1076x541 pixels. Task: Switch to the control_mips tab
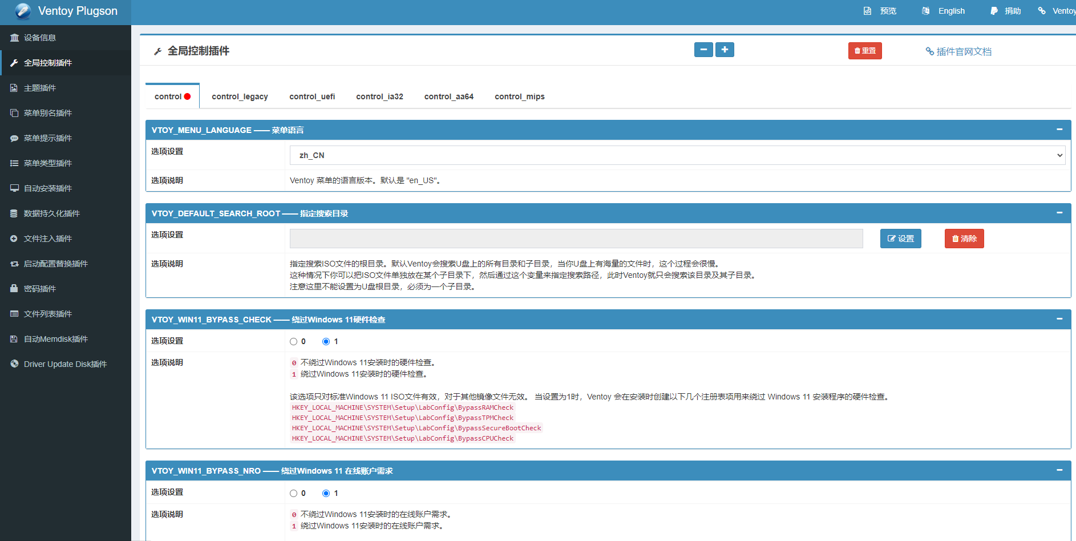520,96
